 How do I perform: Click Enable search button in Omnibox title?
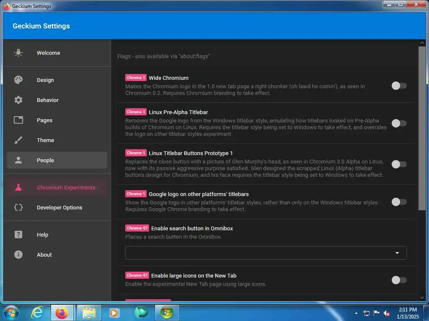tap(192, 229)
